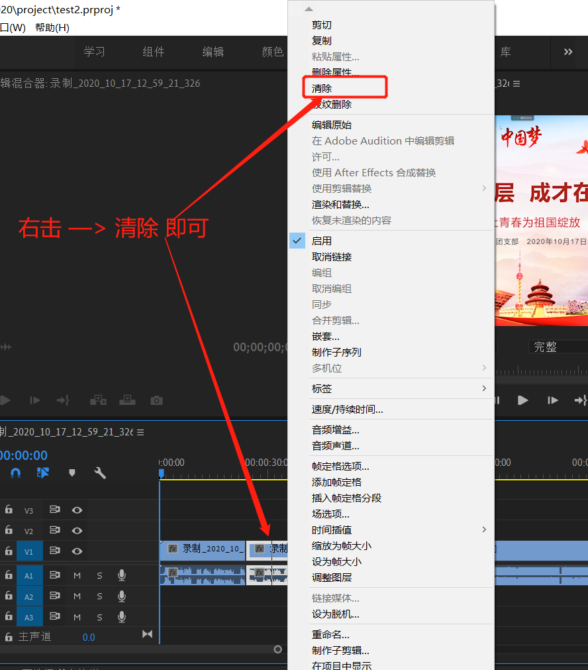
Task: Select 清除 in the context menu
Action: coord(322,88)
